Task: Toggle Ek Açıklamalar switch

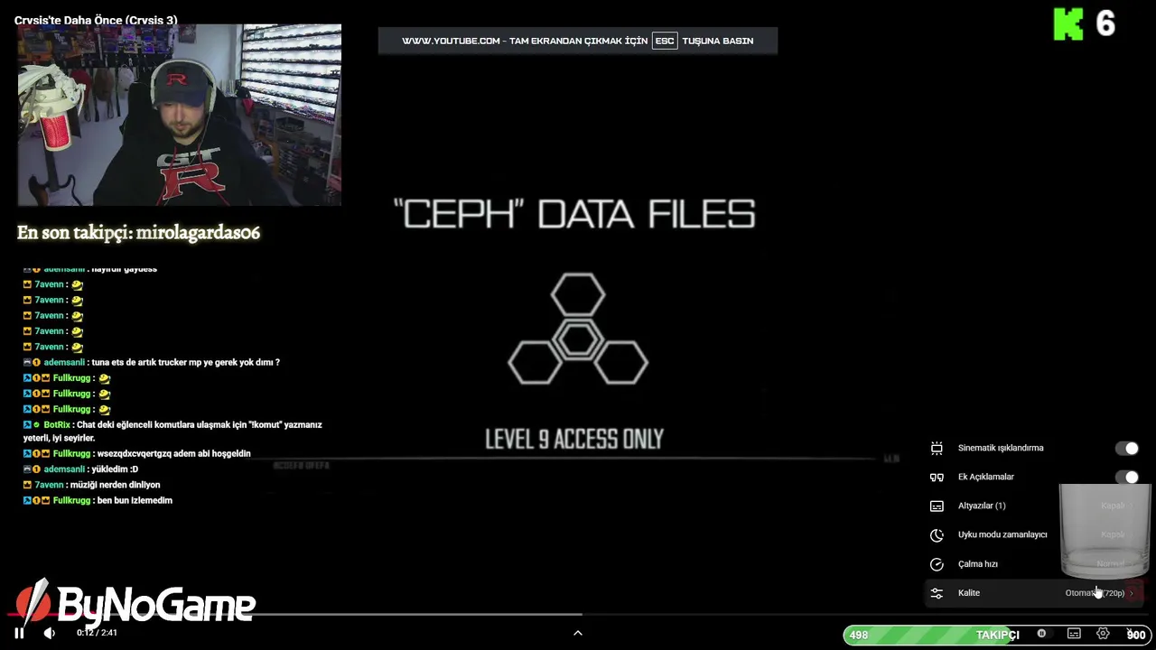Action: coord(1127,477)
